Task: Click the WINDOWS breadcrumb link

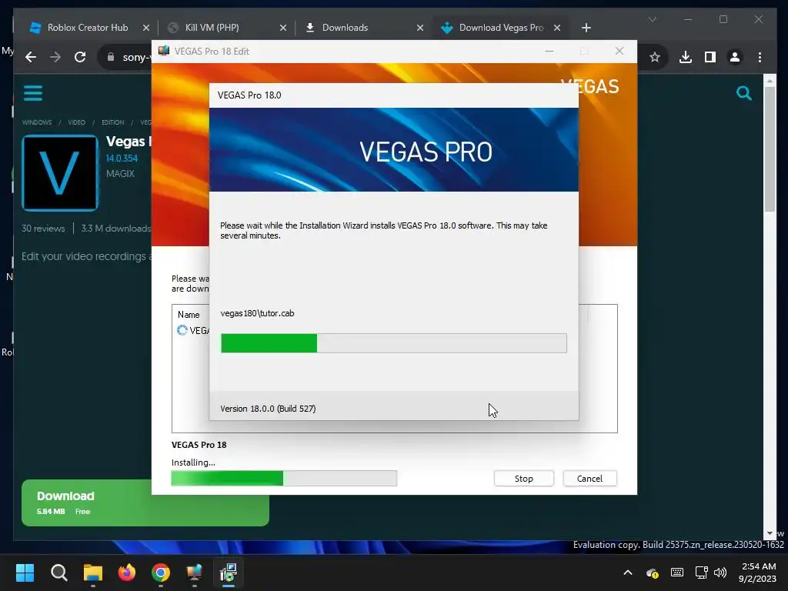Action: (37, 122)
